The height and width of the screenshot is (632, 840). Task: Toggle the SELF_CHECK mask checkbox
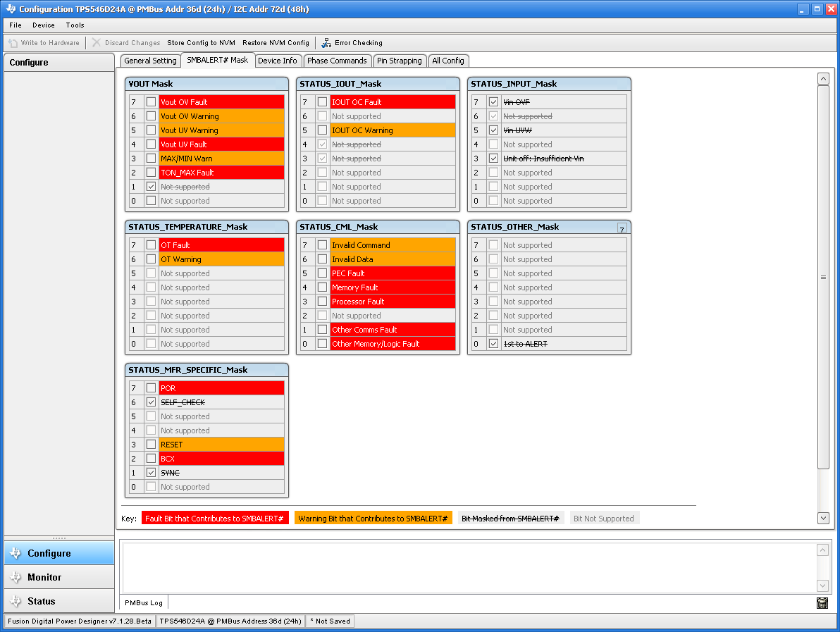(150, 402)
